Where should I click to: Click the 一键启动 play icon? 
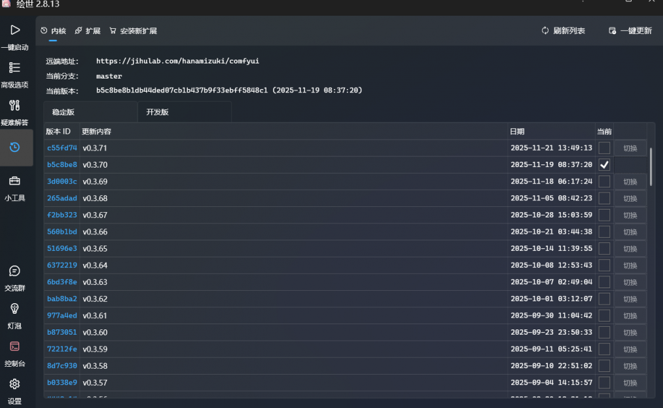pos(15,30)
